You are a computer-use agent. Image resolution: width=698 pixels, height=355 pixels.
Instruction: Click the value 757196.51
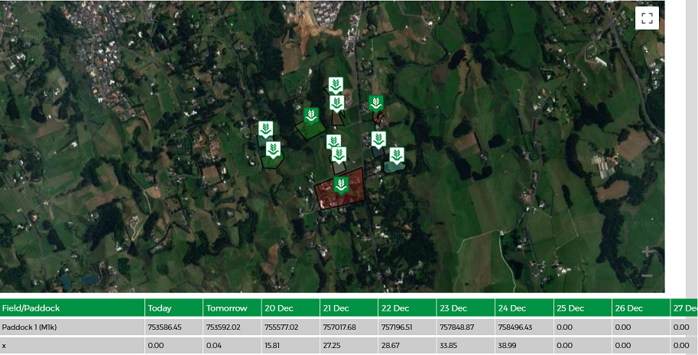pos(397,327)
